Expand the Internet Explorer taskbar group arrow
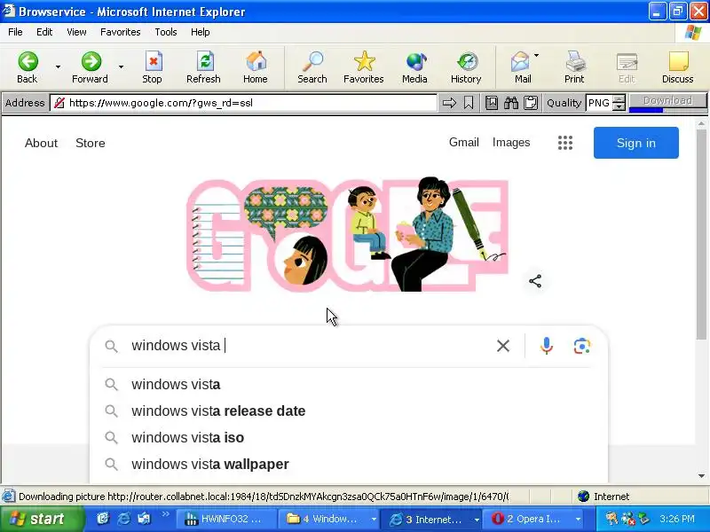The image size is (710, 532). [x=477, y=520]
